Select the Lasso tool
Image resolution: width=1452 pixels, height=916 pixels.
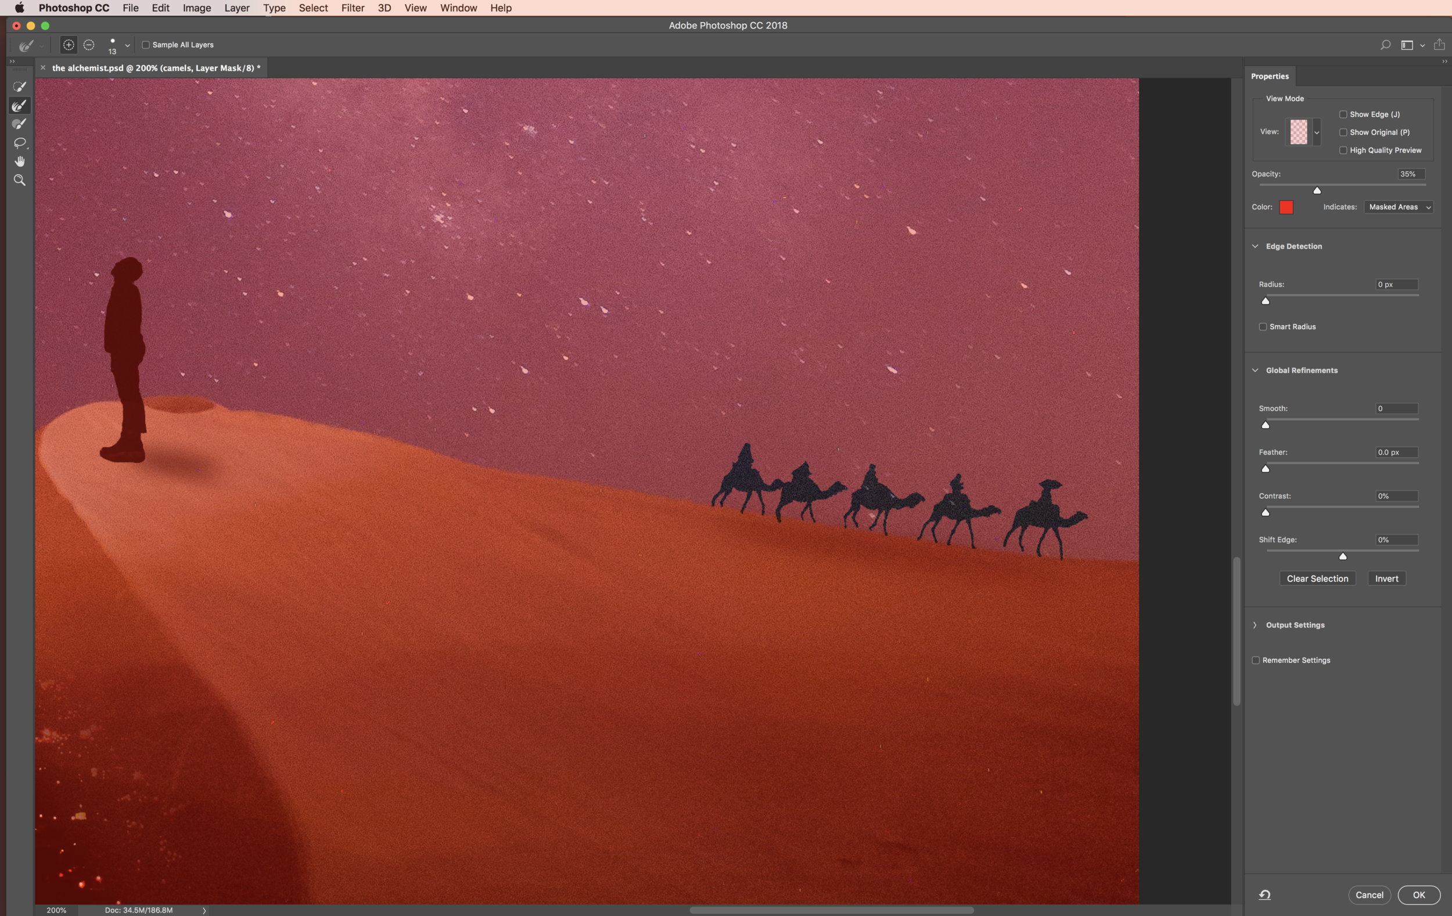[x=19, y=143]
